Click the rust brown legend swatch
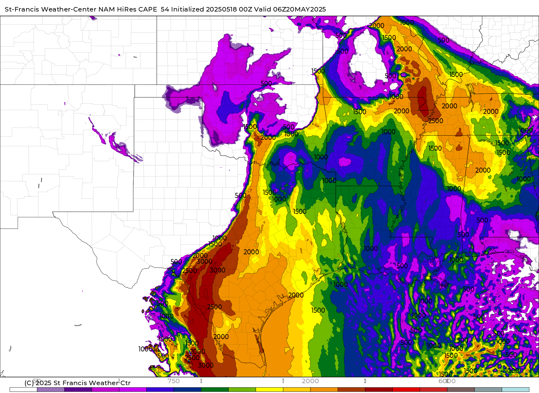The width and height of the screenshot is (539, 393). click(351, 390)
